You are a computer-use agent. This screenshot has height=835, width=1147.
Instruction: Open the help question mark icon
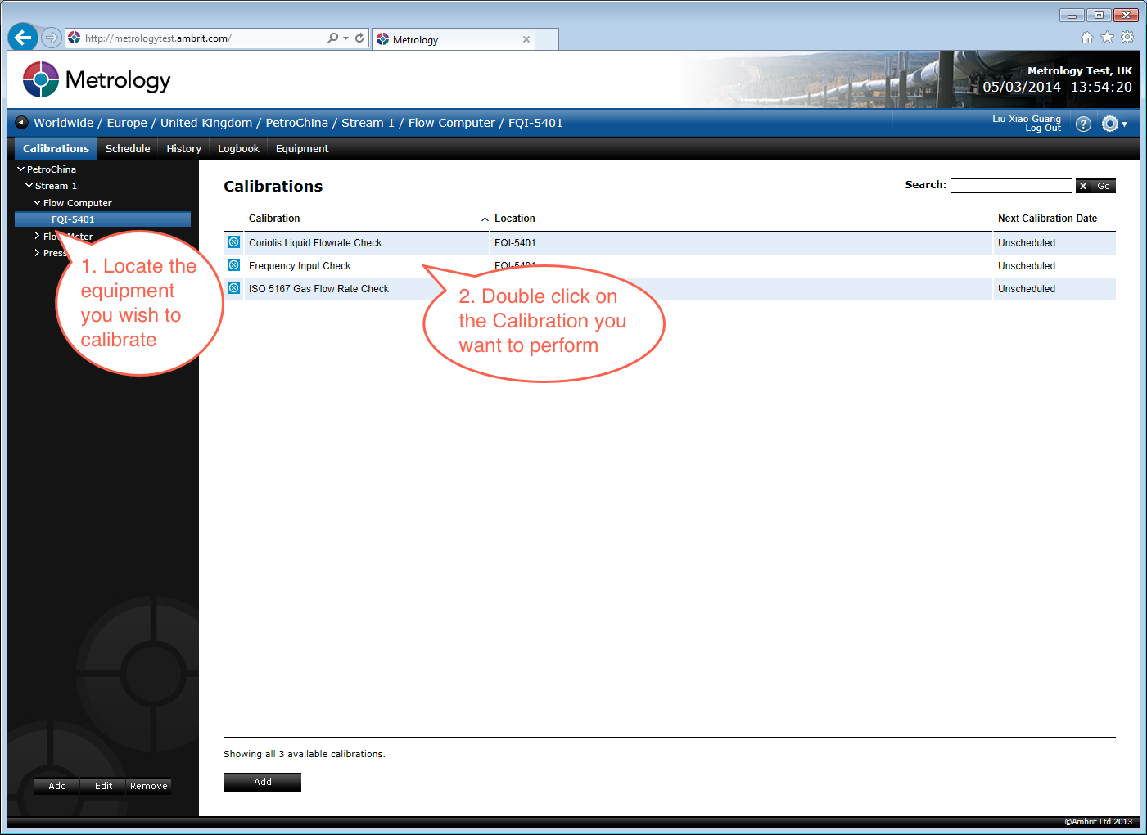tap(1083, 124)
